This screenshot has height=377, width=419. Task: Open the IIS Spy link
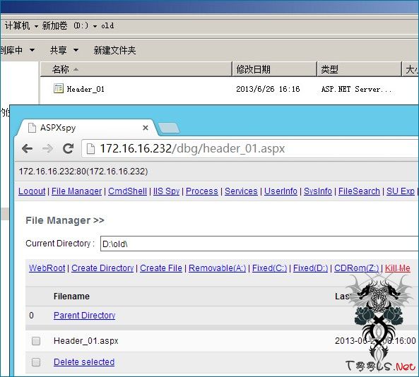pyautogui.click(x=166, y=191)
